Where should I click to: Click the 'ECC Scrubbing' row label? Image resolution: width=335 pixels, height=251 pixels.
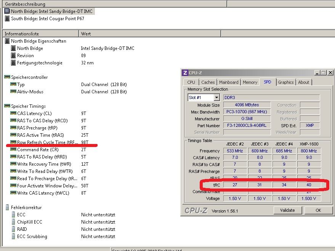pos(32,237)
